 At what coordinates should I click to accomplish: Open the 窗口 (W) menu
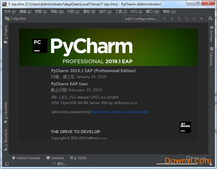pos(153,12)
